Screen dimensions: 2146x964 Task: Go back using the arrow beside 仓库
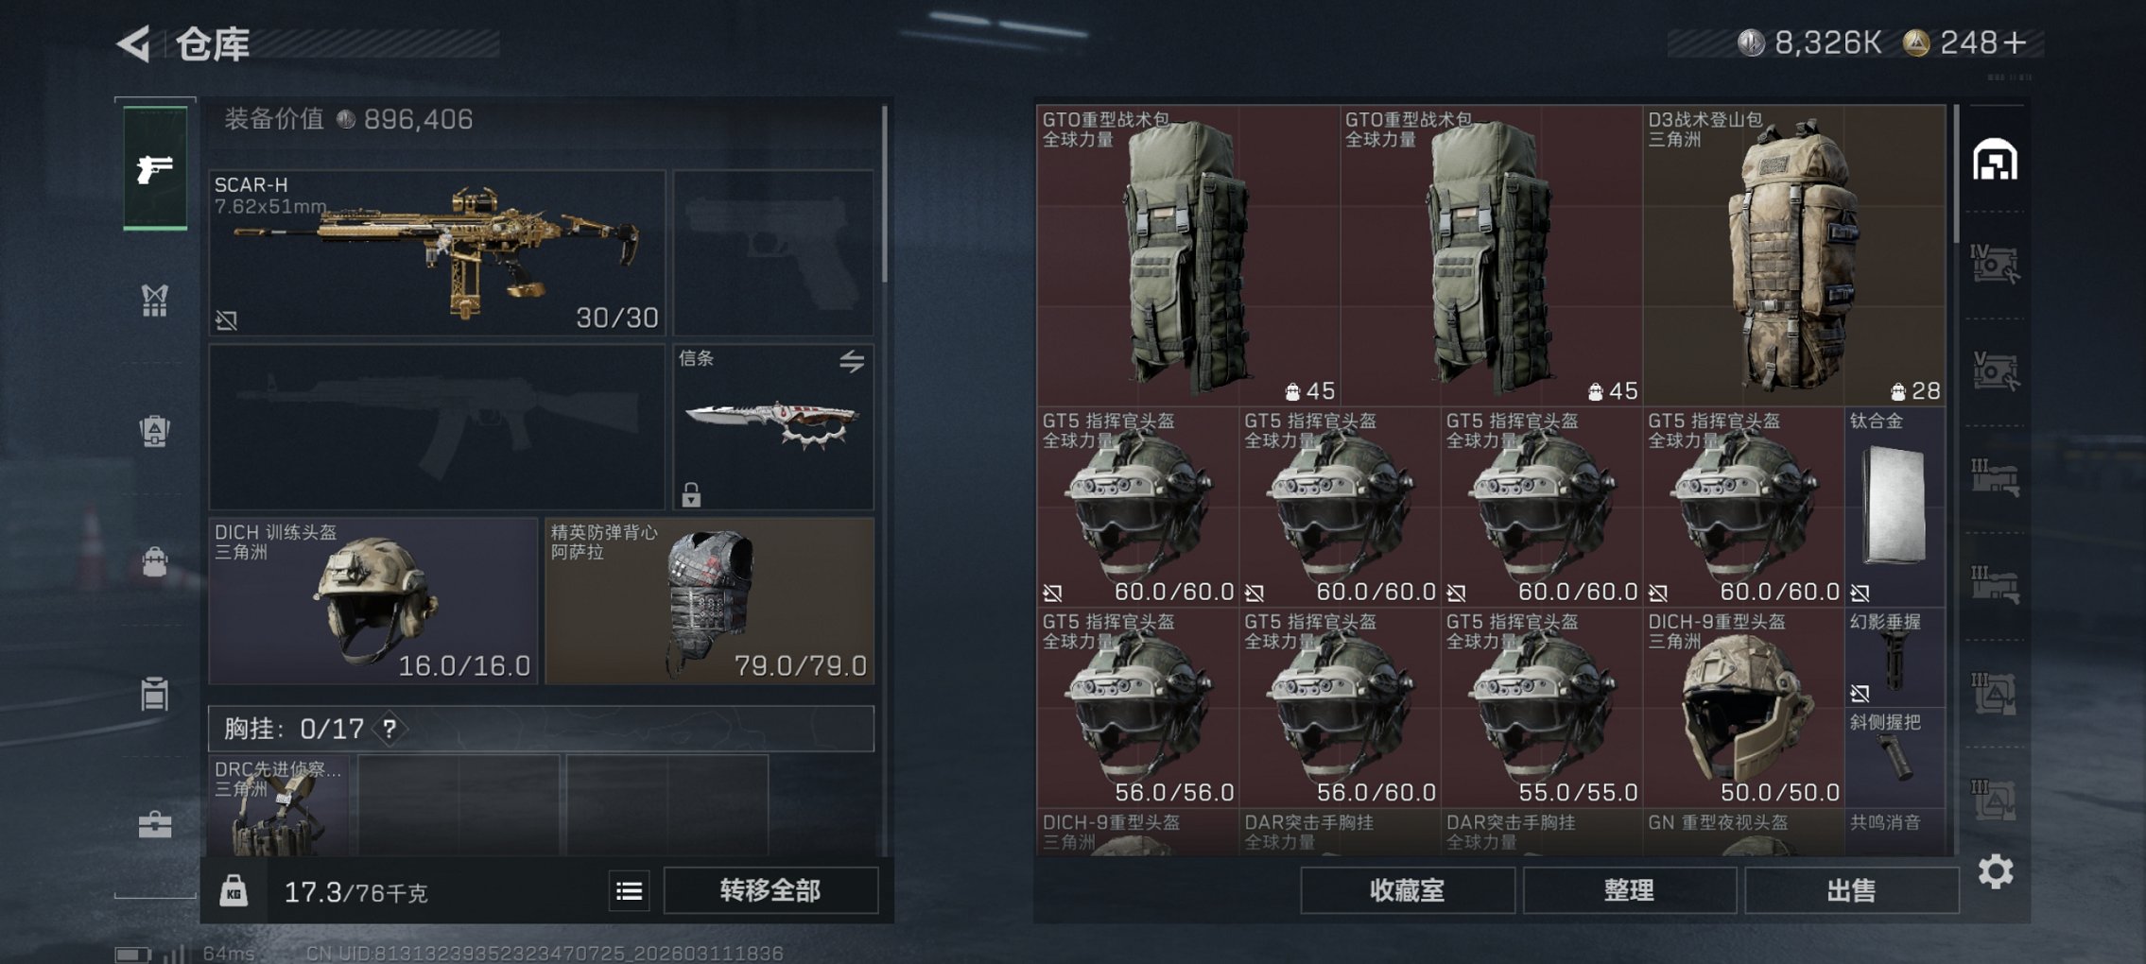pyautogui.click(x=134, y=43)
